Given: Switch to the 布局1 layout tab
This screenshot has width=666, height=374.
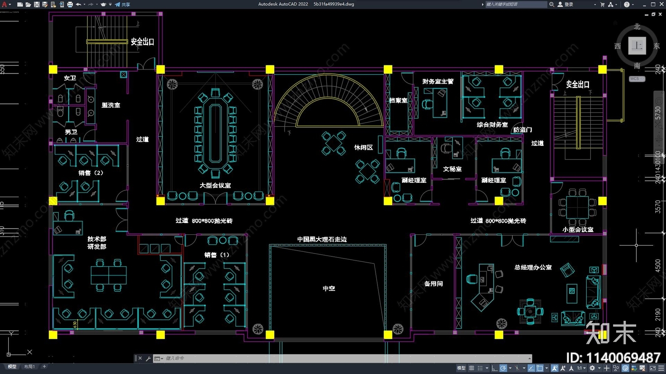Looking at the screenshot, I should [29, 367].
